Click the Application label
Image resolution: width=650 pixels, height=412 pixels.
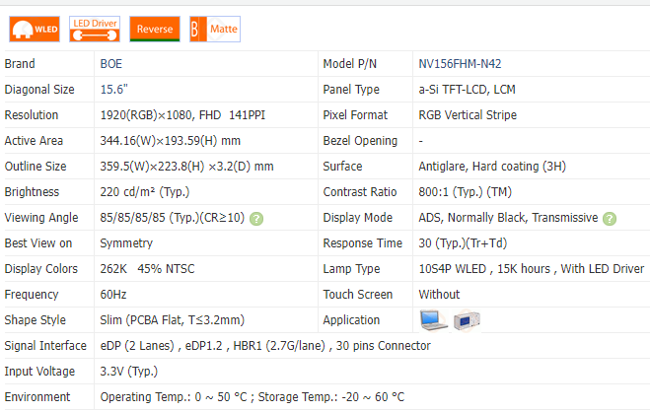pyautogui.click(x=351, y=320)
